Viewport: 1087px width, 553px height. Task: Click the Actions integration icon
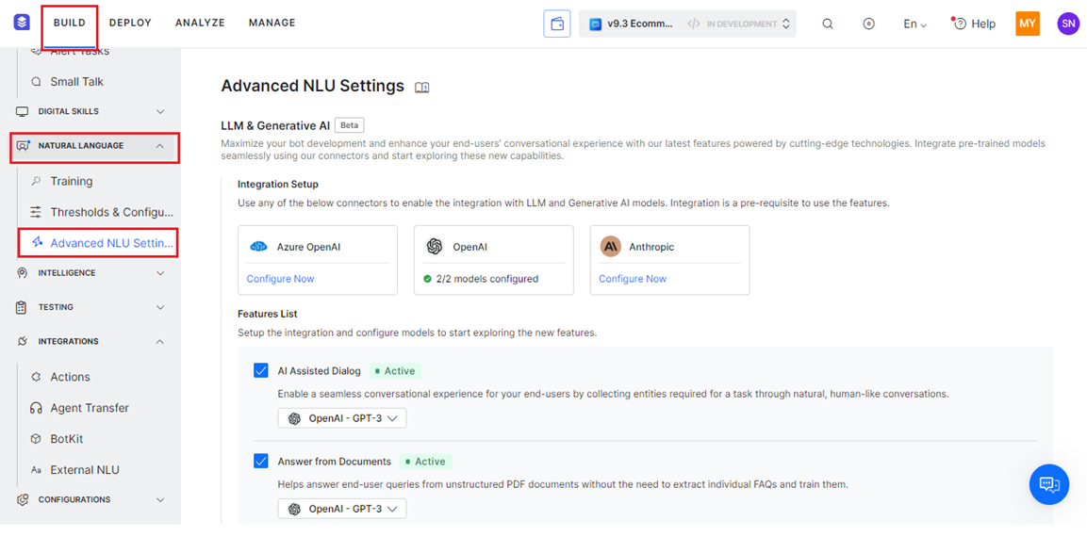click(x=35, y=376)
